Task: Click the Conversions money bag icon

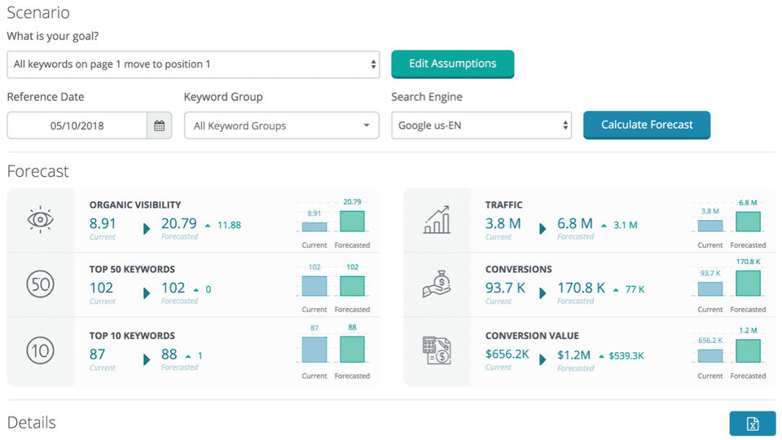Action: tap(437, 284)
